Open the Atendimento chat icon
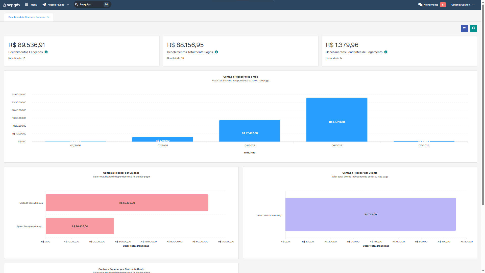This screenshot has height=273, width=485. (420, 5)
